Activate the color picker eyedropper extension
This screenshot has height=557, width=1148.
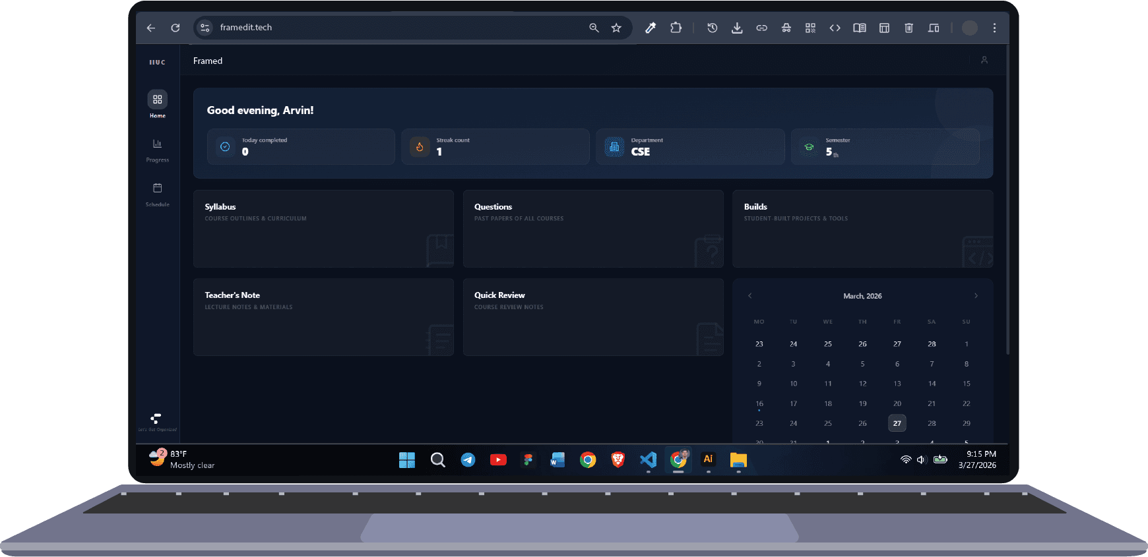[x=651, y=28]
